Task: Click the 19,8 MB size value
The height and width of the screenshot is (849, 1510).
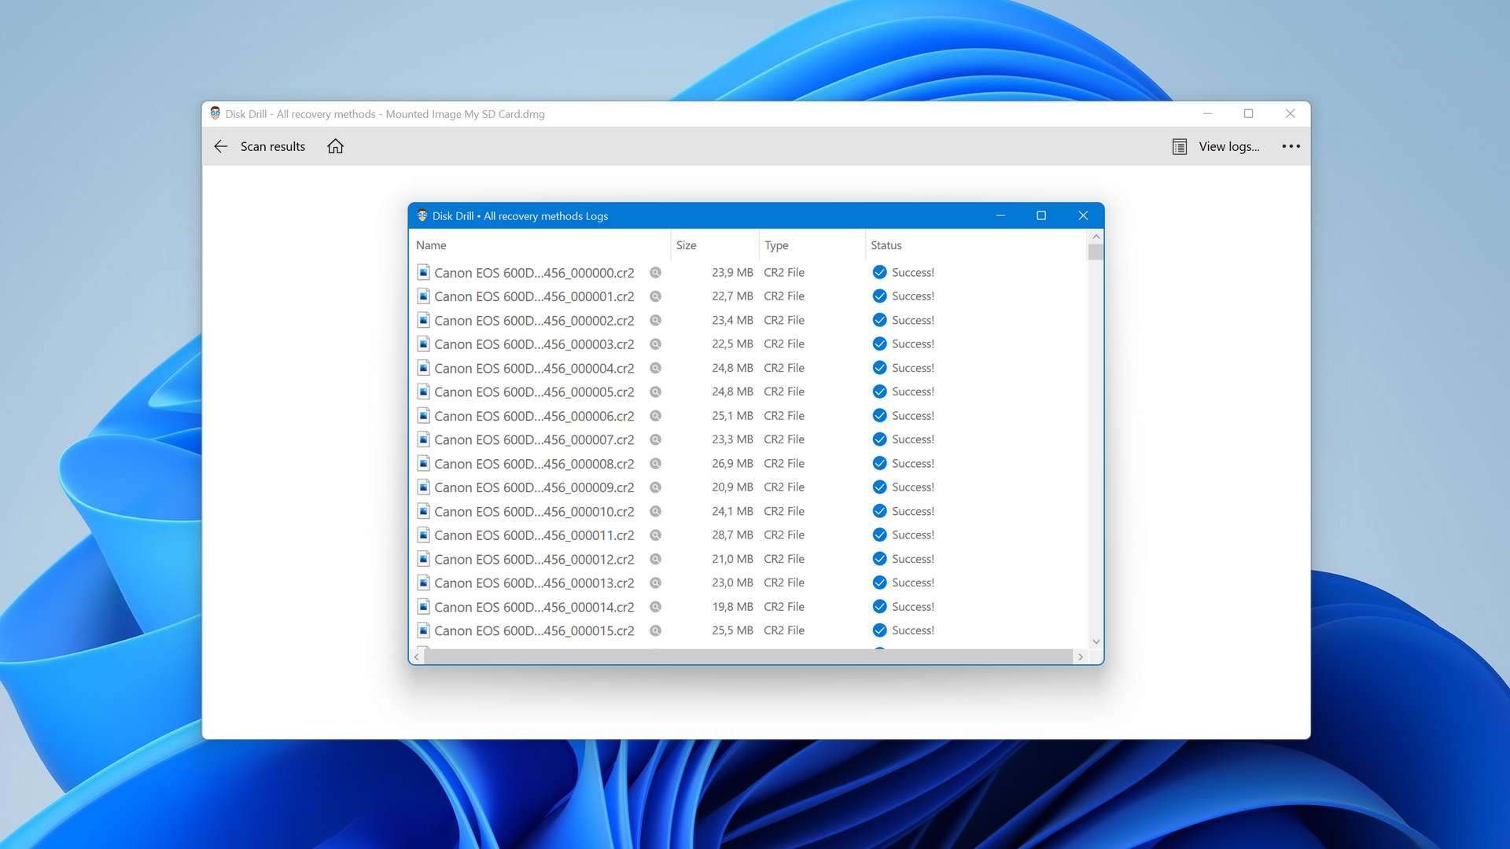Action: tap(732, 607)
